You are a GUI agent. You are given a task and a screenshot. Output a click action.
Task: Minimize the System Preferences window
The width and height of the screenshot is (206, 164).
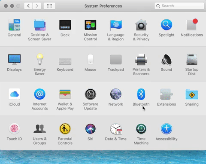(12, 6)
